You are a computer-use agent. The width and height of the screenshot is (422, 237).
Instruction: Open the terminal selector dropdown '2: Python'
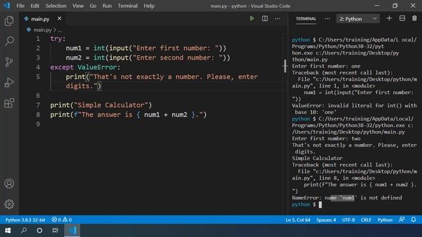point(357,19)
